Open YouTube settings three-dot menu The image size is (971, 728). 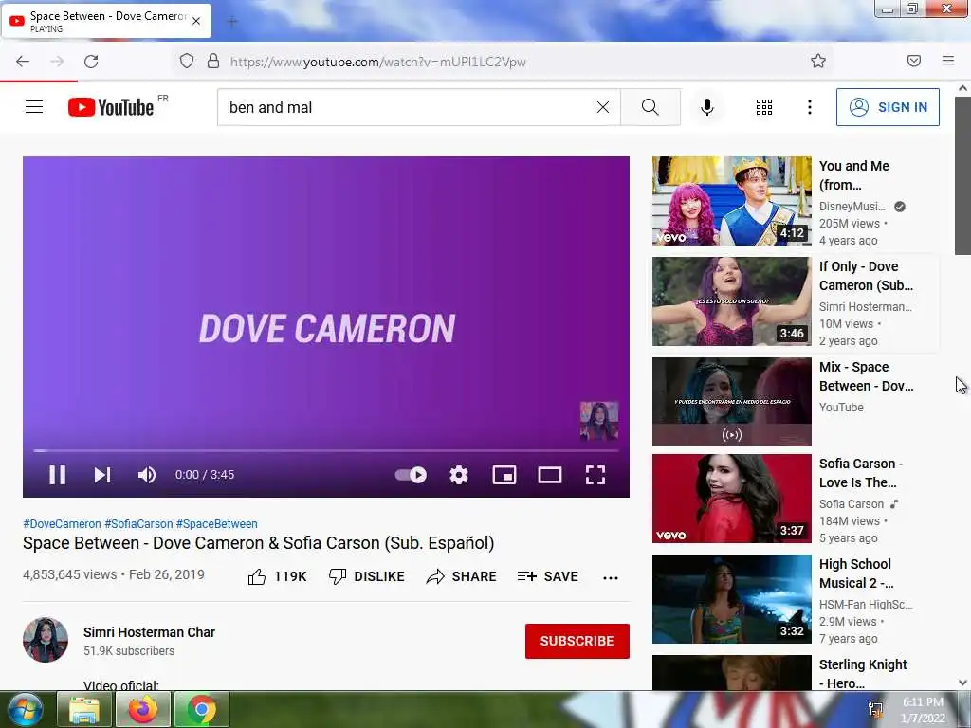coord(810,107)
